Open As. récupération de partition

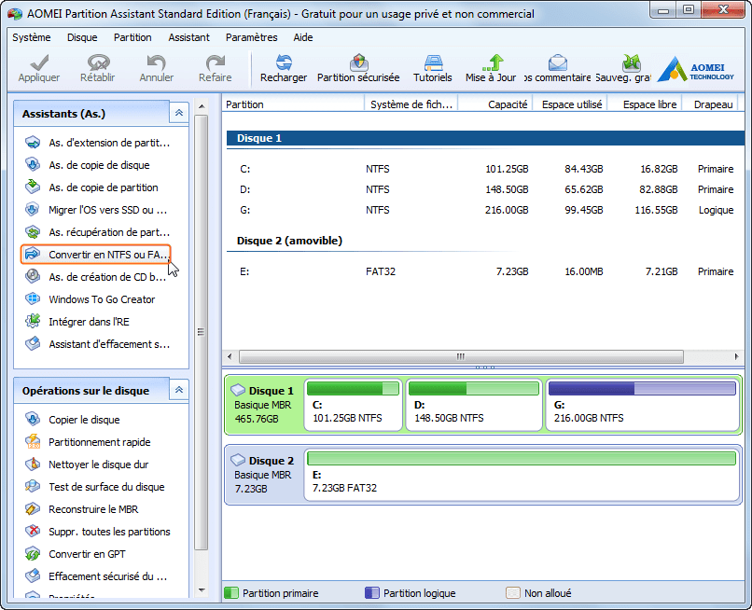click(98, 232)
